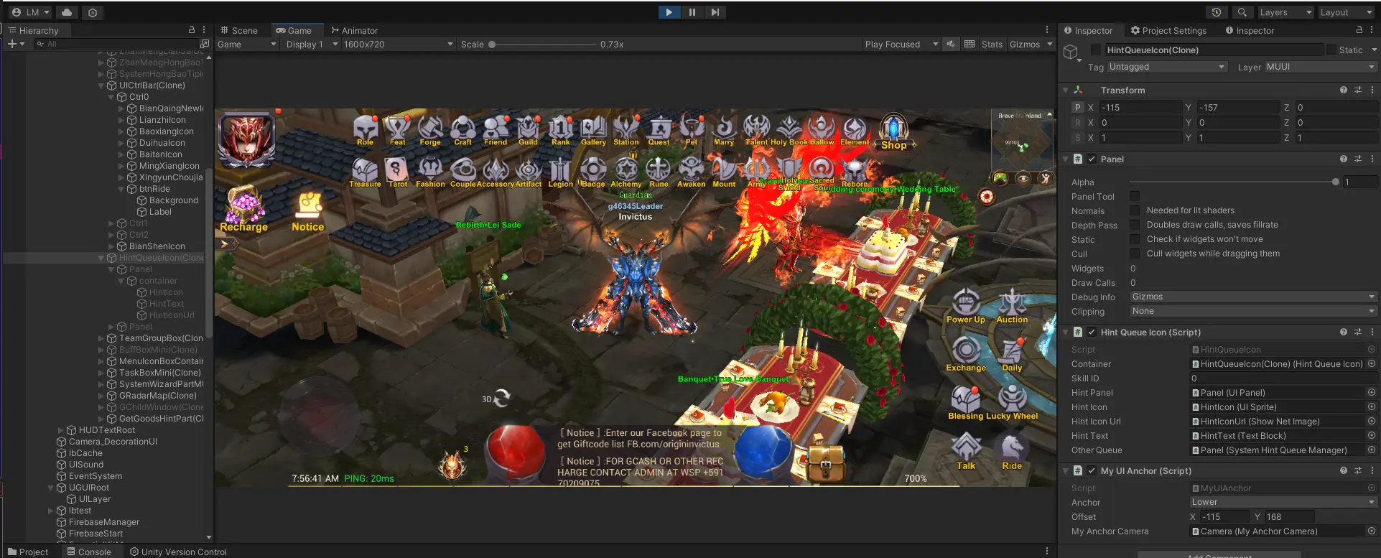1381x558 pixels.
Task: Open the global search magnifier icon
Action: (1242, 12)
